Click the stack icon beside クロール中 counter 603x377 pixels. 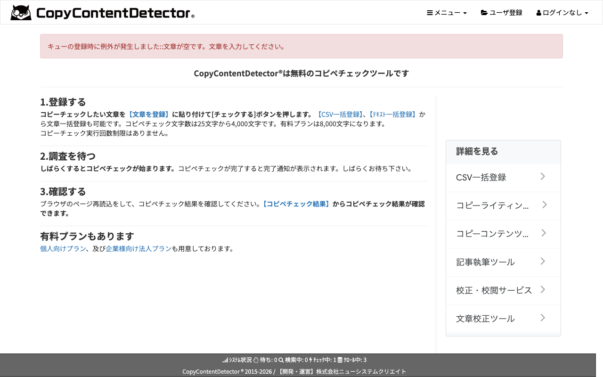(339, 360)
